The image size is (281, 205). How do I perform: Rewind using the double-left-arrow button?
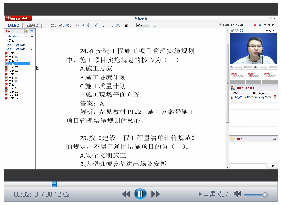126,194
